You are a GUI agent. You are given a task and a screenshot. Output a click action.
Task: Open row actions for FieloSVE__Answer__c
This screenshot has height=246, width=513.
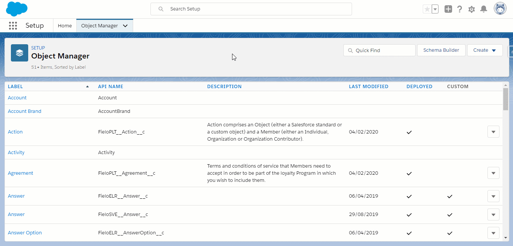coord(493,214)
